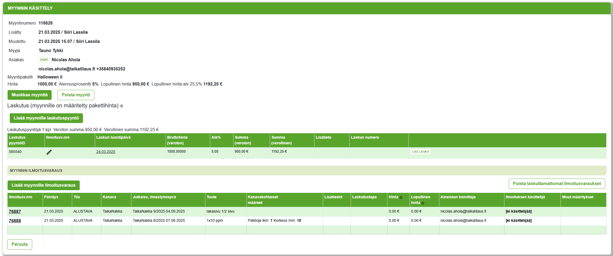Click the Julkaisu, ilmestymispvä column header
Image resolution: width=613 pixels, height=256 pixels.
click(x=154, y=197)
